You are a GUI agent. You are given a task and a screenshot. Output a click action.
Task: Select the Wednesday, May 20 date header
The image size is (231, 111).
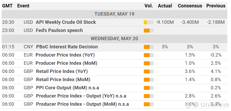pyautogui.click(x=114, y=39)
